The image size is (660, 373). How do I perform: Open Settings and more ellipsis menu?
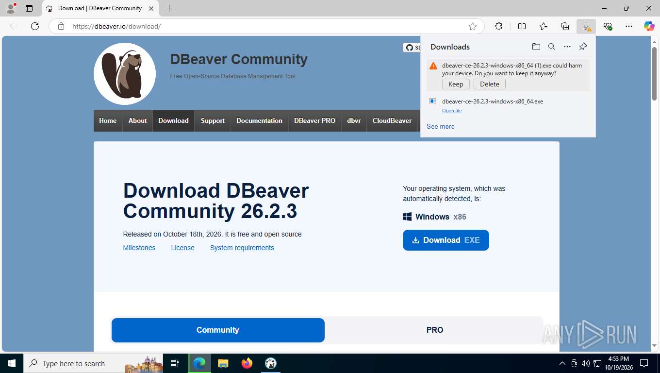(629, 26)
